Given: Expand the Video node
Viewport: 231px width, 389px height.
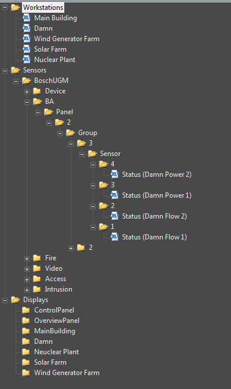Looking at the screenshot, I should (x=27, y=269).
